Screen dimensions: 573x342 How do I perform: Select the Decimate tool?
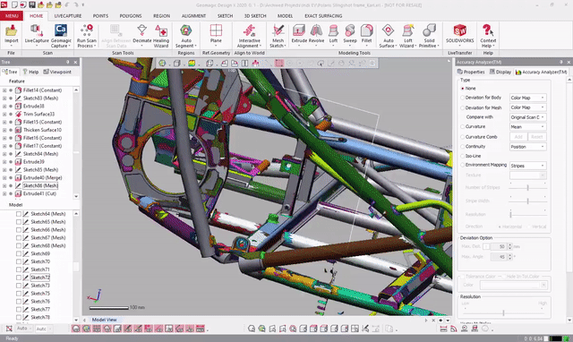(141, 36)
